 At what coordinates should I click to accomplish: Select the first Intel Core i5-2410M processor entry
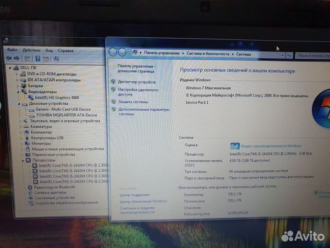[x=73, y=165]
